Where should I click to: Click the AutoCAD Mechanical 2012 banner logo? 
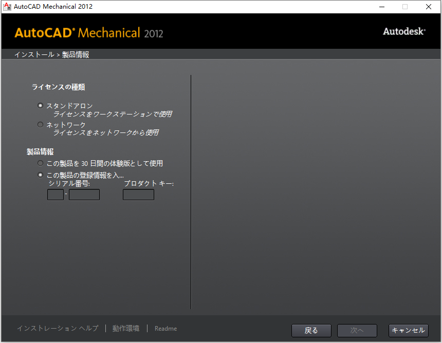[89, 33]
